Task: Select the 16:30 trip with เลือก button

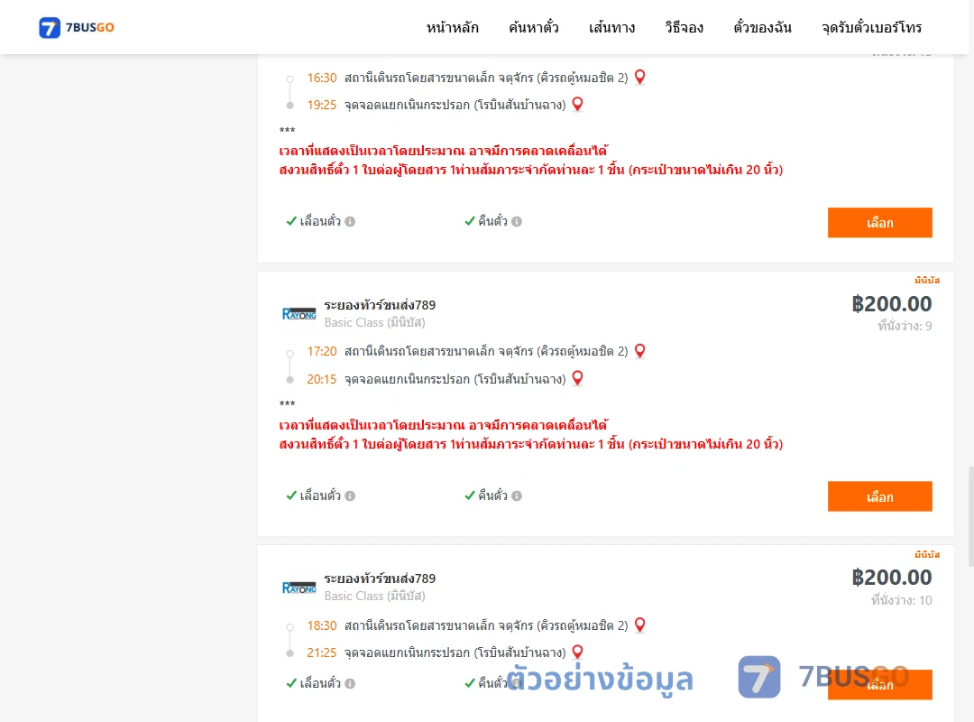Action: [x=879, y=223]
